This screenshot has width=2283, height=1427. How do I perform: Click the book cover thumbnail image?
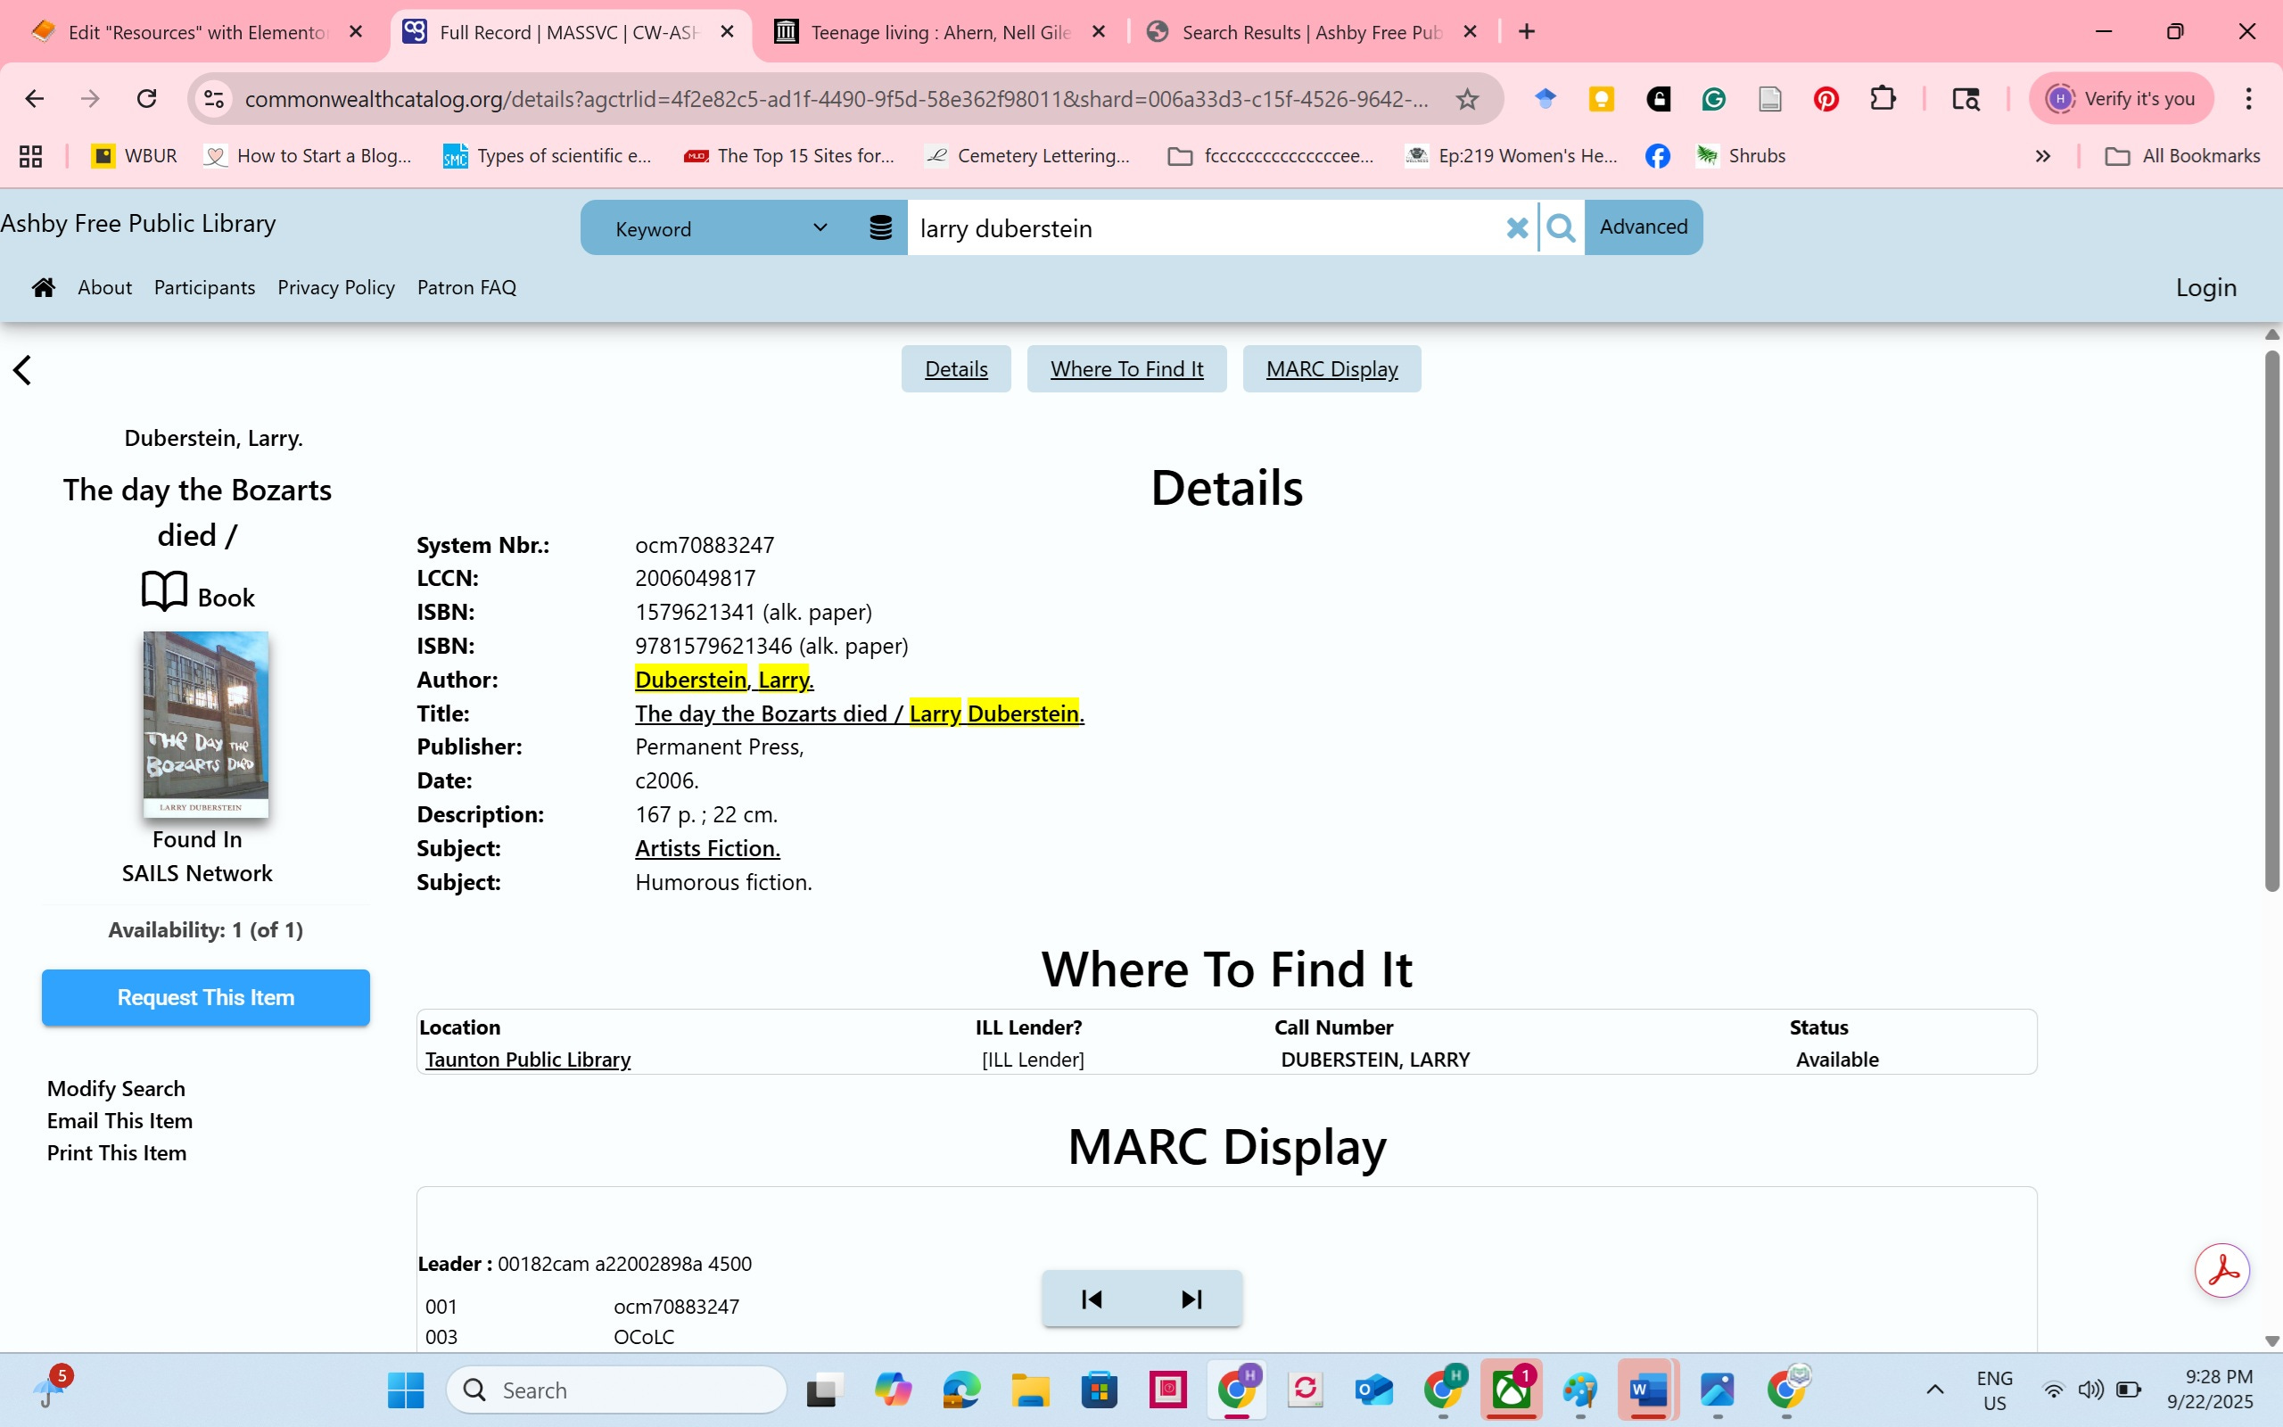click(206, 724)
